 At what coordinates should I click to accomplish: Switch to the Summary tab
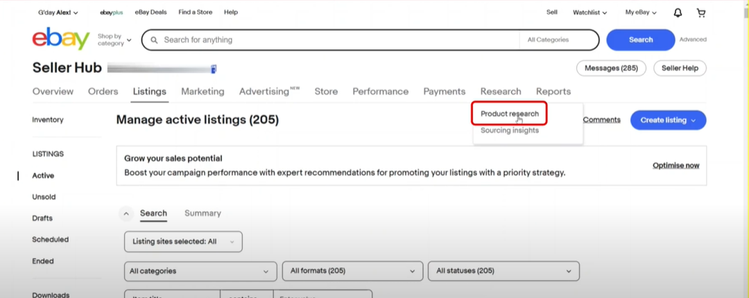pos(203,213)
